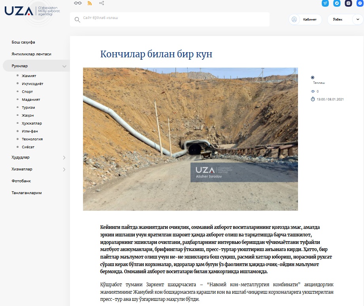Open the Telegram social icon
Screen dimensions: 364x306
325,3
